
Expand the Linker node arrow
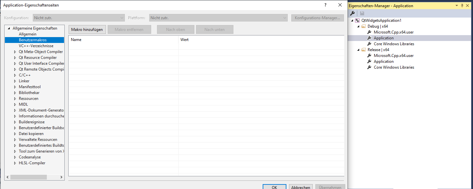tap(15, 81)
